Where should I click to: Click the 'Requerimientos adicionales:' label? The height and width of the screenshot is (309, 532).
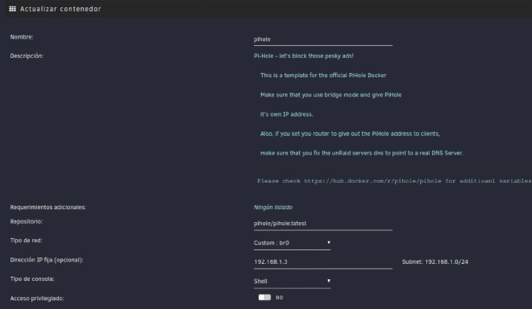pyautogui.click(x=48, y=208)
